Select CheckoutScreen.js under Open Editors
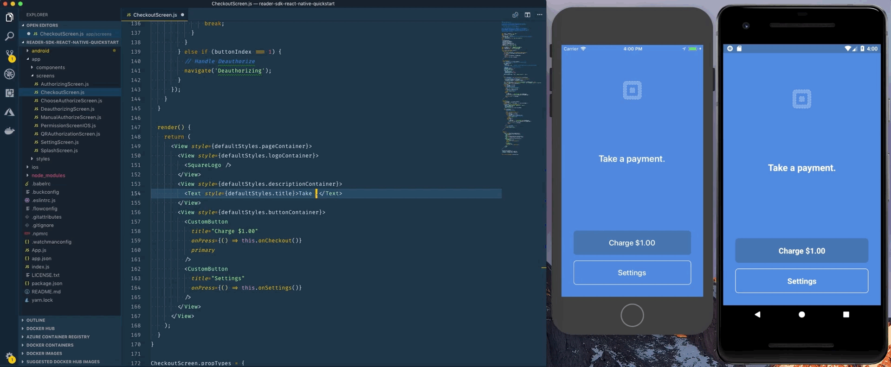 (70, 34)
